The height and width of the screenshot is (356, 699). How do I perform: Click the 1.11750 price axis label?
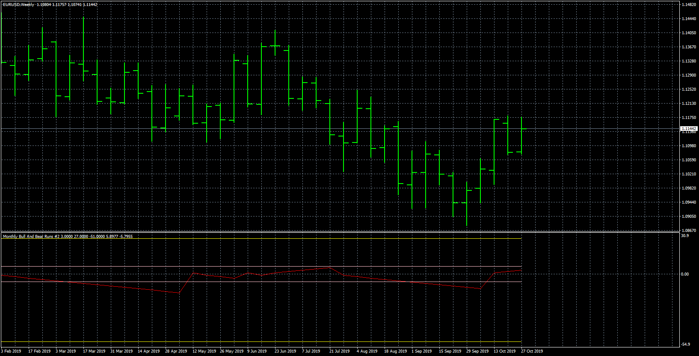[689, 118]
